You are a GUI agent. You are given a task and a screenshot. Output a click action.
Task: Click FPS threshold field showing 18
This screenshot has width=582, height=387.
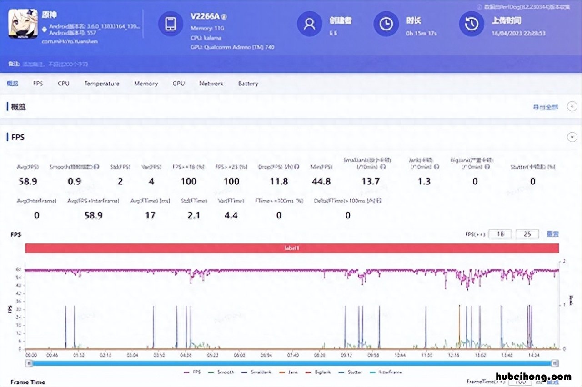point(501,234)
